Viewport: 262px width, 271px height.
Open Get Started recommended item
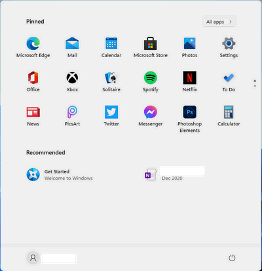[60, 175]
